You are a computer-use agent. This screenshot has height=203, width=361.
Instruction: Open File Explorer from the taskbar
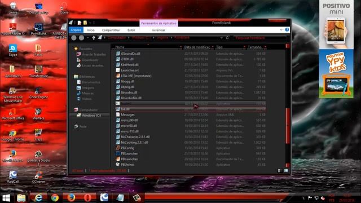tap(21, 198)
